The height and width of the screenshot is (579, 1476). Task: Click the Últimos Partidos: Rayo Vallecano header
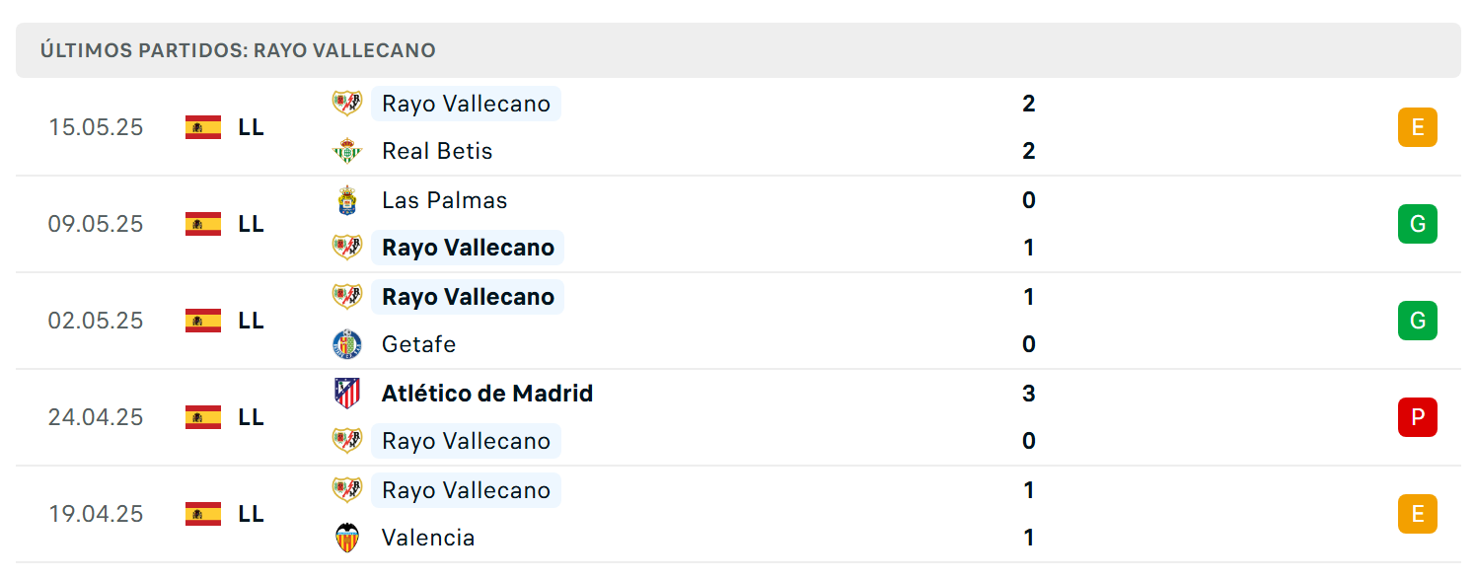tap(238, 50)
